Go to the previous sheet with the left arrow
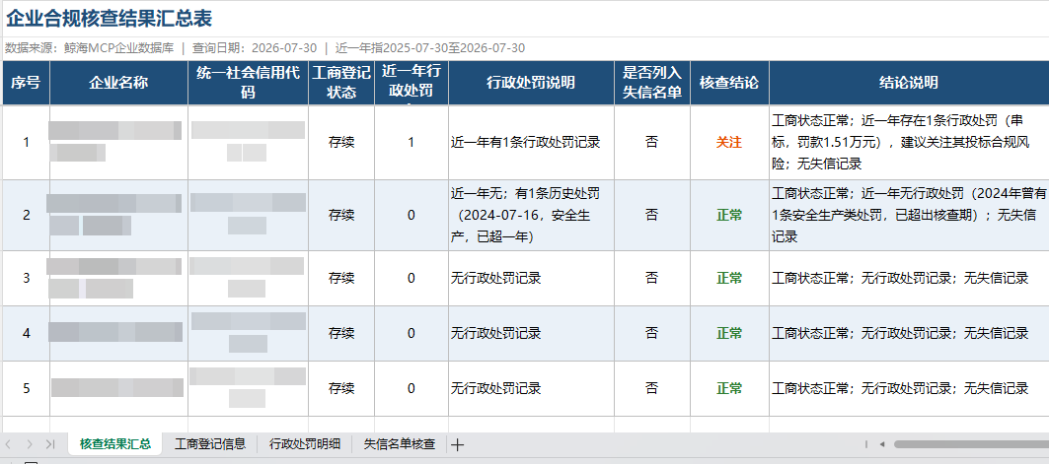1049x464 pixels. point(9,444)
